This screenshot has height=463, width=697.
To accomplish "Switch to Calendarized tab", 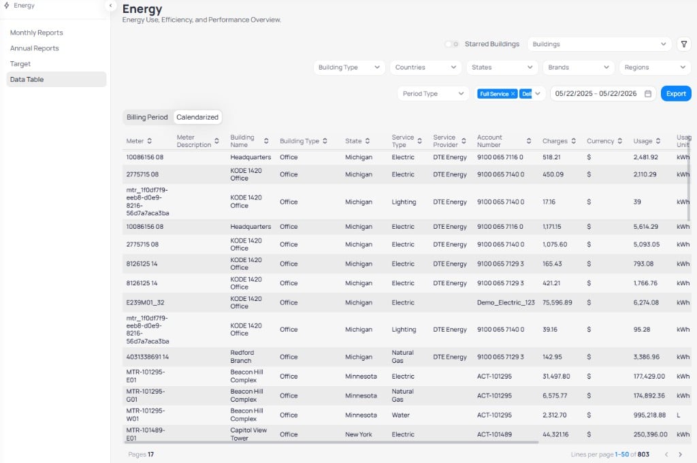I will coord(197,117).
